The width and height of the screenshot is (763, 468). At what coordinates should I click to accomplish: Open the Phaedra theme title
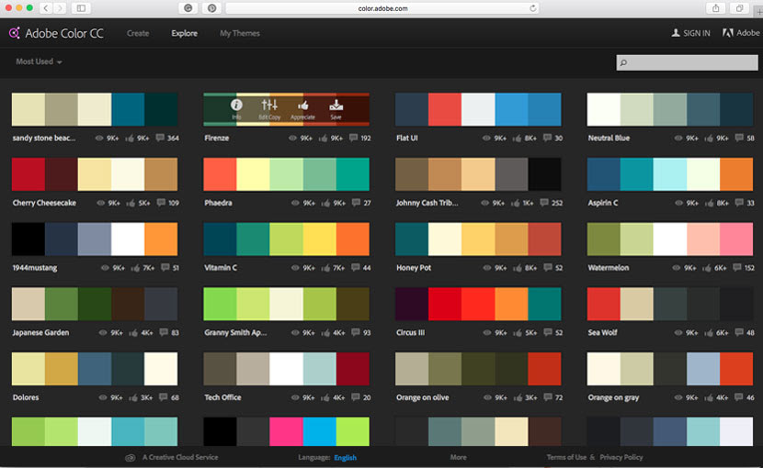[x=218, y=203]
